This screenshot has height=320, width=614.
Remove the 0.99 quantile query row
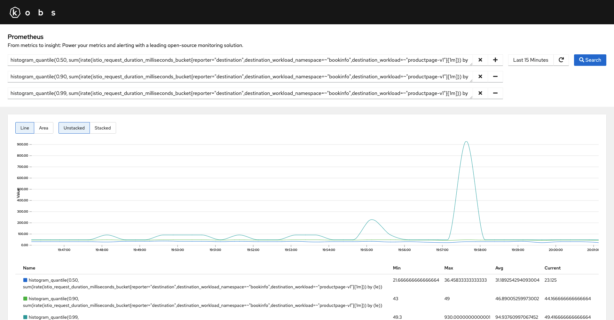click(x=495, y=93)
